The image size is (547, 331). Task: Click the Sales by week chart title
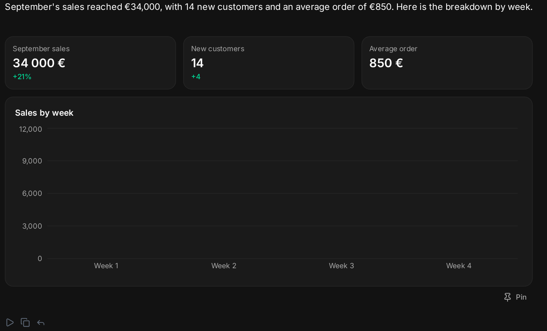coord(44,113)
